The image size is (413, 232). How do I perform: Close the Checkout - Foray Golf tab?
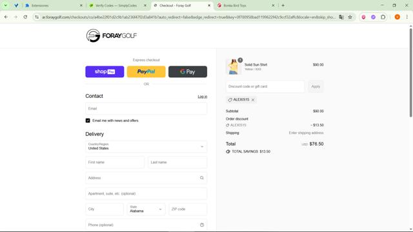209,5
